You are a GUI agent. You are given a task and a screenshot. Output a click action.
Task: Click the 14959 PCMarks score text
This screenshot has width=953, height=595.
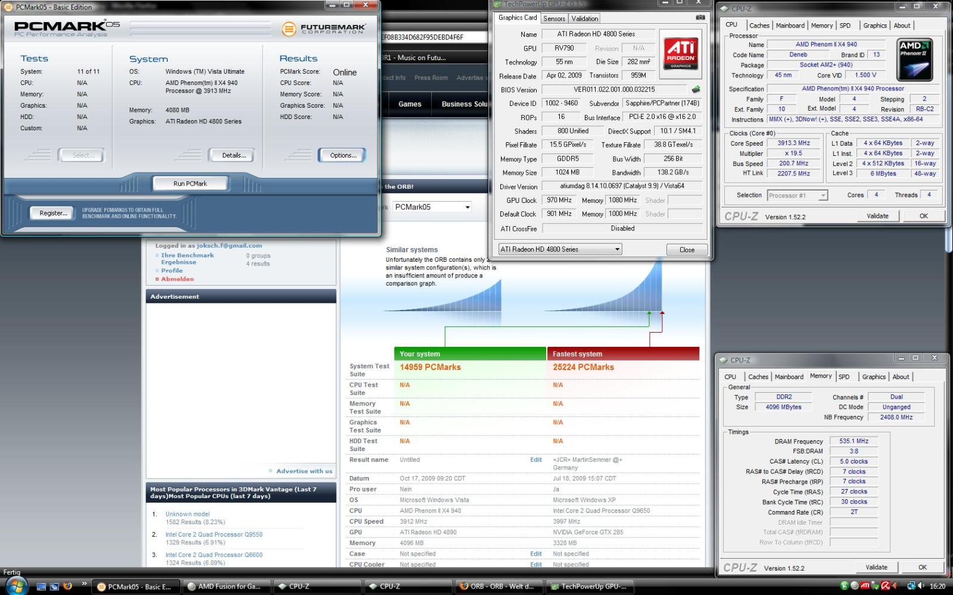[430, 367]
